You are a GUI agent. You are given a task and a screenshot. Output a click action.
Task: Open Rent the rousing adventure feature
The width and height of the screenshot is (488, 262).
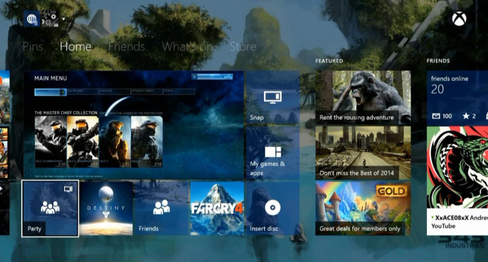tap(363, 98)
